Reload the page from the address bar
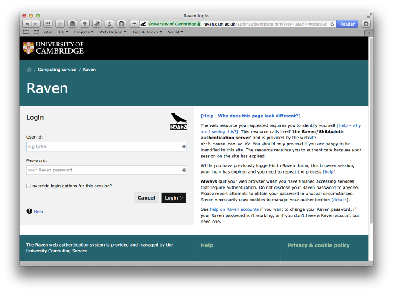 pyautogui.click(x=332, y=24)
